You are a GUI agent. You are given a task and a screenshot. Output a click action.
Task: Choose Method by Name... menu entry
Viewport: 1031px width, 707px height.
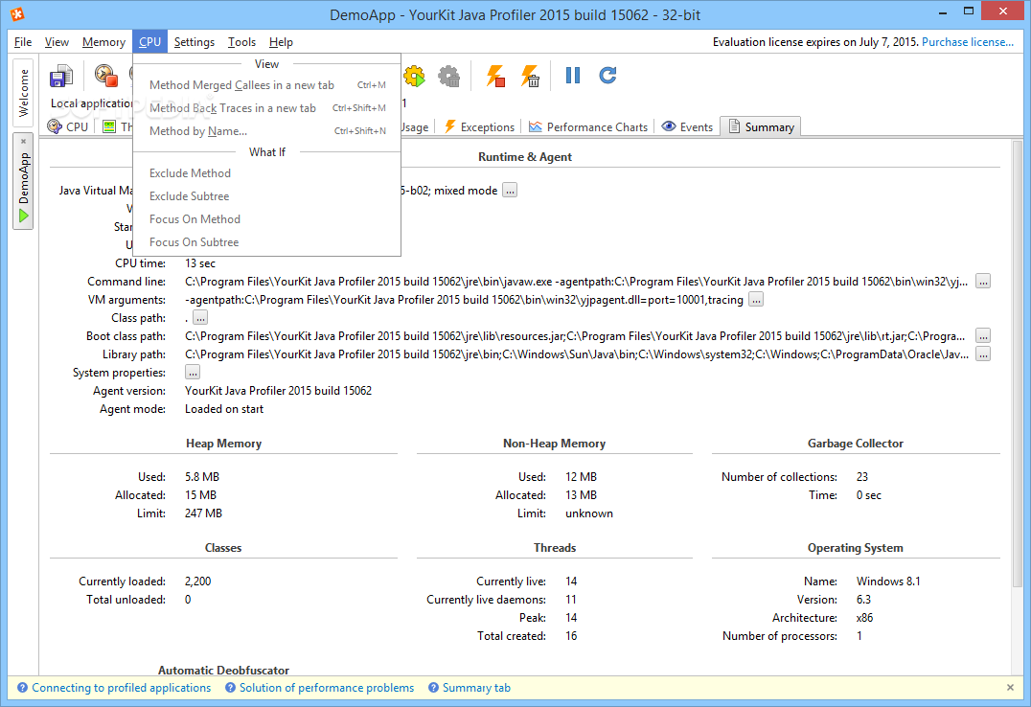coord(267,131)
